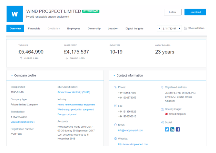Screen dimensions: 216x153
Task: Click fax number +441900898018
Action: 127,116
